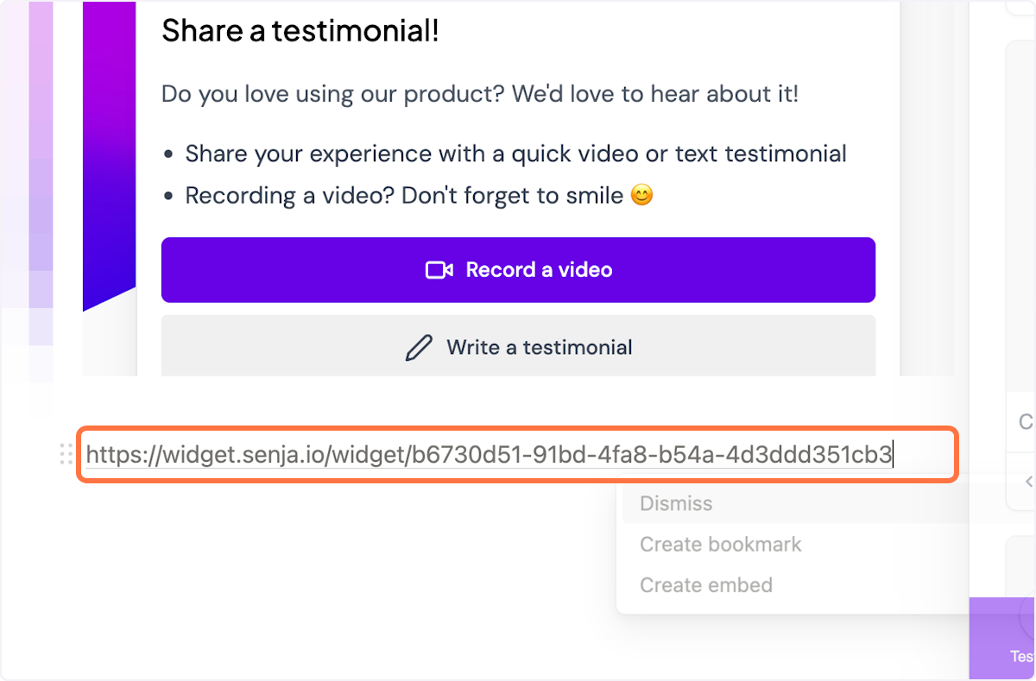Click the pencil icon on Write a testimonial
This screenshot has height=681, width=1036.
pos(420,347)
